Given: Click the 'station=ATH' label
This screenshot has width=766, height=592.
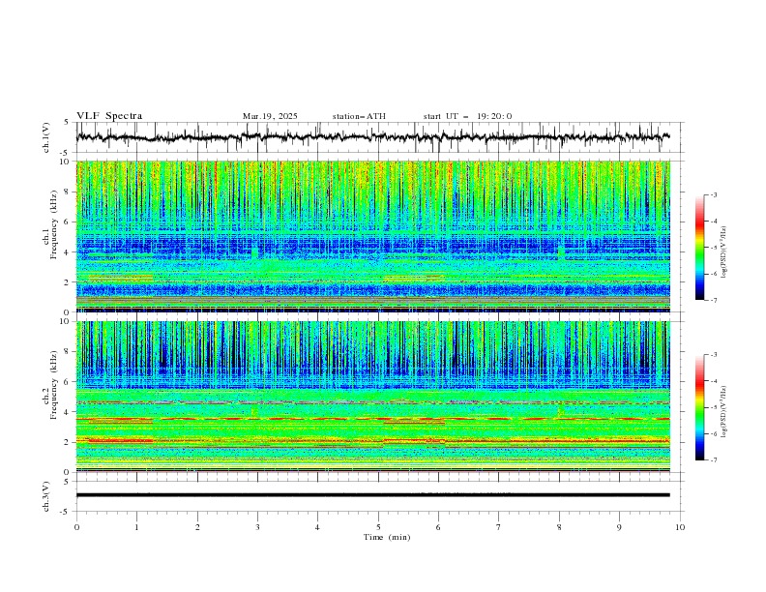Looking at the screenshot, I should coord(359,116).
